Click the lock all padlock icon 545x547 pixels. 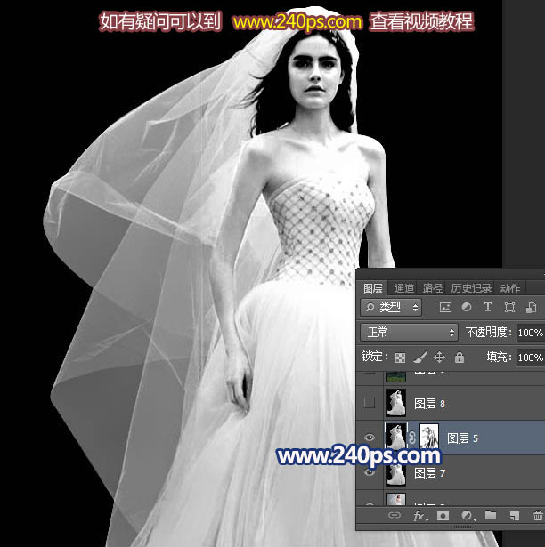click(460, 358)
